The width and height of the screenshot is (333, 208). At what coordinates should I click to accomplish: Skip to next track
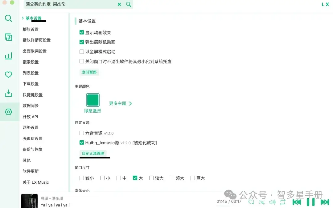[325, 202]
